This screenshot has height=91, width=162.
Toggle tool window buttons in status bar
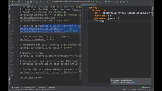[x=9, y=90]
